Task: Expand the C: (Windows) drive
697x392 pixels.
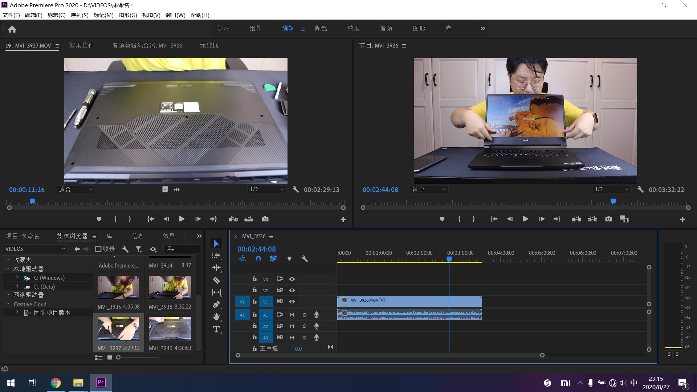Action: click(x=17, y=278)
